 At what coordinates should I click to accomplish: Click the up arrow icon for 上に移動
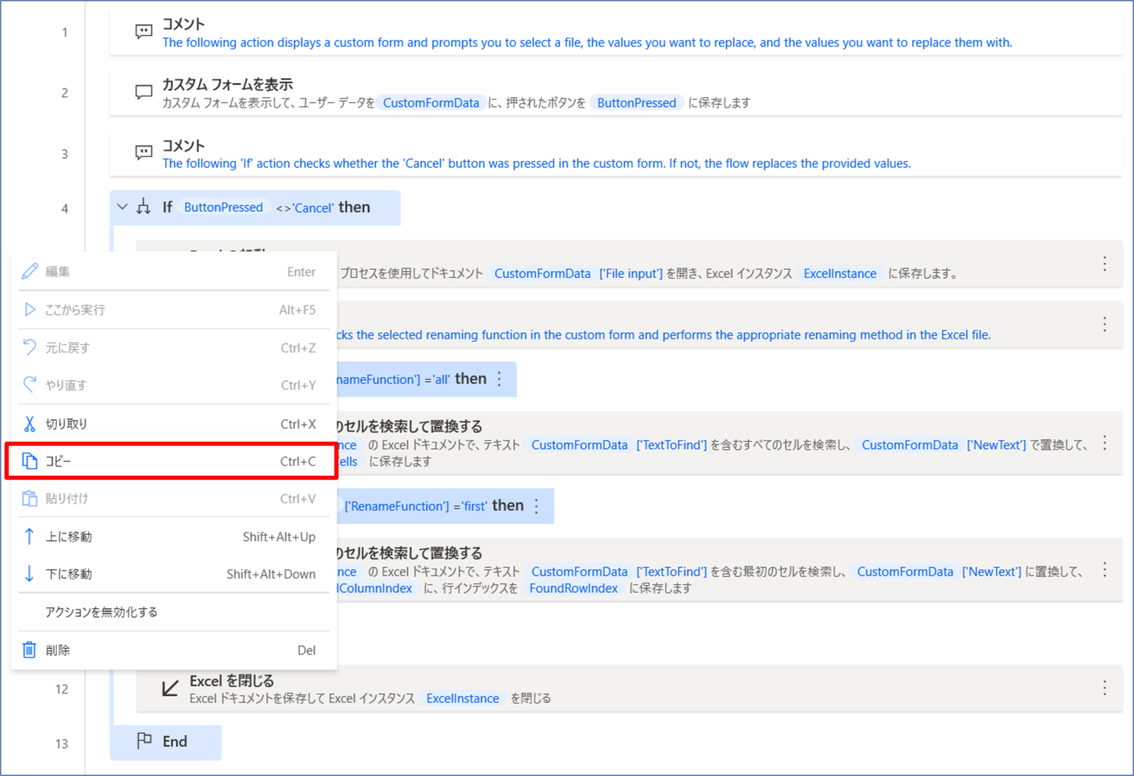coord(30,536)
